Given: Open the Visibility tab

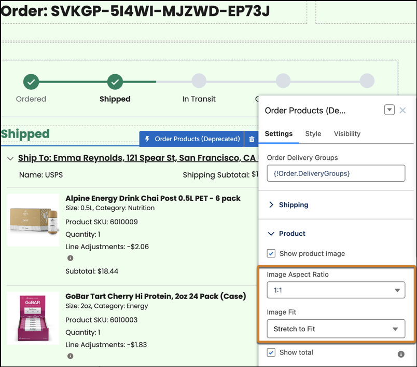Looking at the screenshot, I should point(347,133).
